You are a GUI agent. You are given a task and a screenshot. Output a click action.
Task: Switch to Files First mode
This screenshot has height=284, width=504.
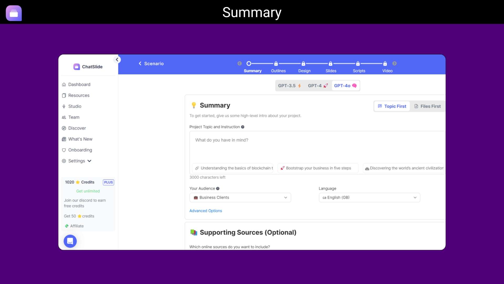tap(427, 106)
